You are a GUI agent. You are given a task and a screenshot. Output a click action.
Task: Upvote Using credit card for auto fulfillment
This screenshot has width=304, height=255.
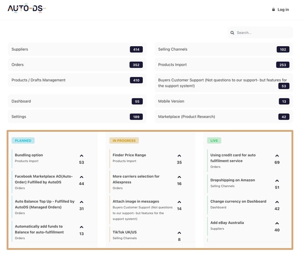click(x=277, y=156)
